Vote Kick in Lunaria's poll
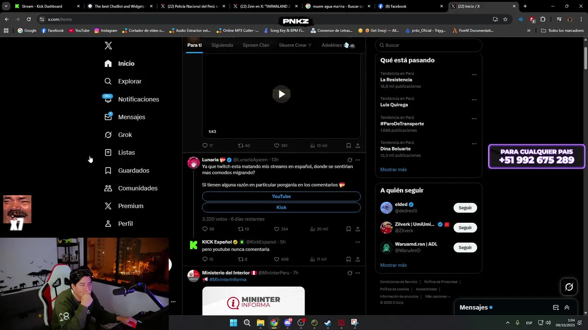 click(x=281, y=208)
